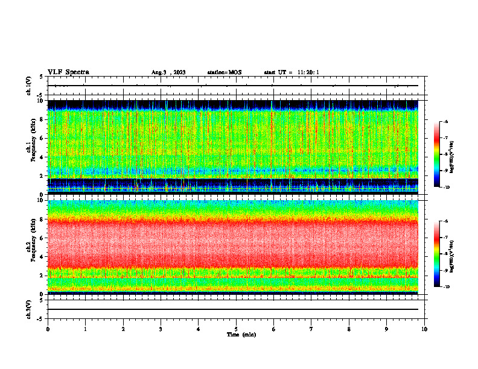This screenshot has height=369, width=478.
Task: Click time axis tick label "4"
Action: [199, 329]
